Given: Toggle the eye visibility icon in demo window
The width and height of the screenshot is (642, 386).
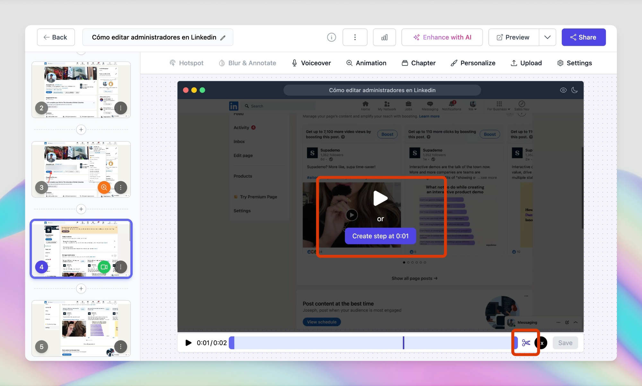Looking at the screenshot, I should click(x=563, y=90).
